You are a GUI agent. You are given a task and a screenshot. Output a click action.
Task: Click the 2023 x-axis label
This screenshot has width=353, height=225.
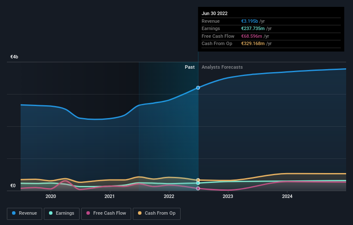click(x=228, y=196)
